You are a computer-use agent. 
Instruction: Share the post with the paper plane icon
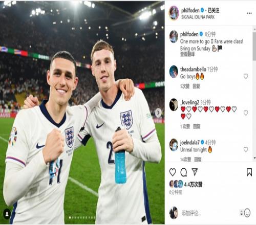(x=195, y=172)
